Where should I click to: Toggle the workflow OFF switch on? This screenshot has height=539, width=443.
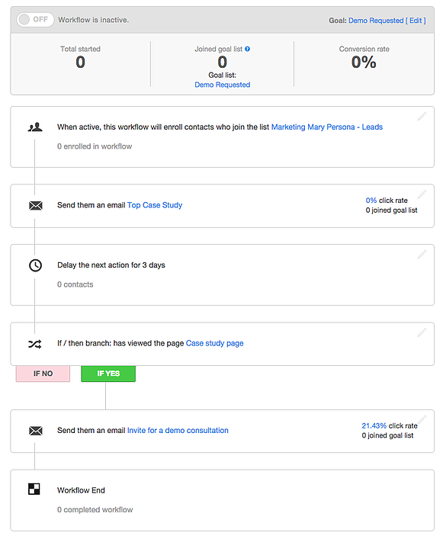point(35,20)
